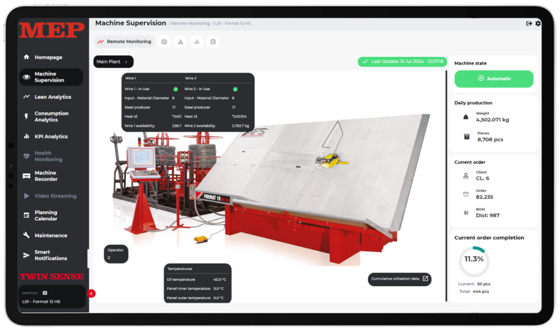The image size is (560, 331).
Task: Open the clipboard report tab
Action: coord(213,42)
